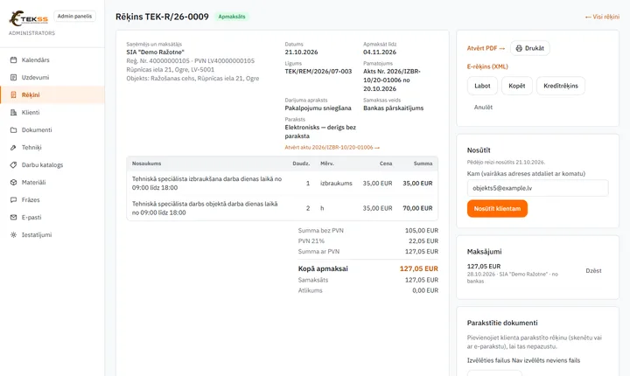This screenshot has height=376, width=630.
Task: Click the Klienti building icon
Action: pos(13,113)
